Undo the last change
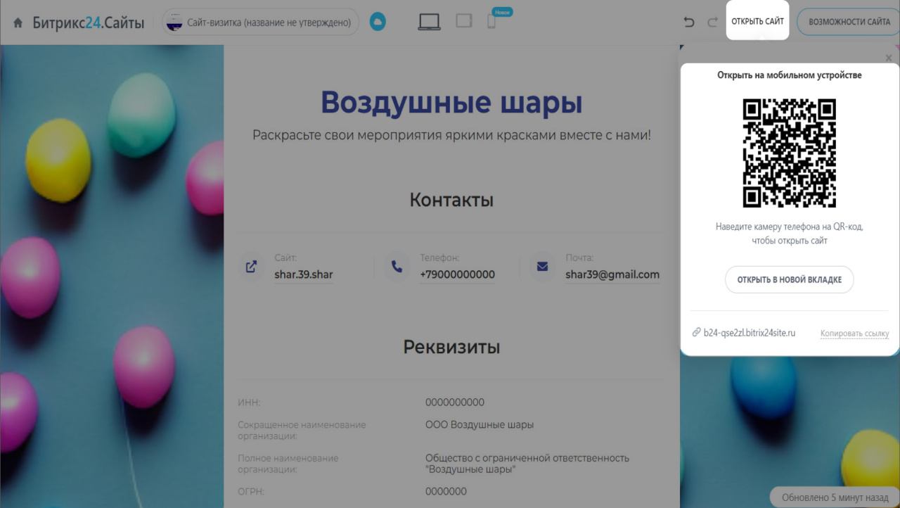 pos(689,22)
